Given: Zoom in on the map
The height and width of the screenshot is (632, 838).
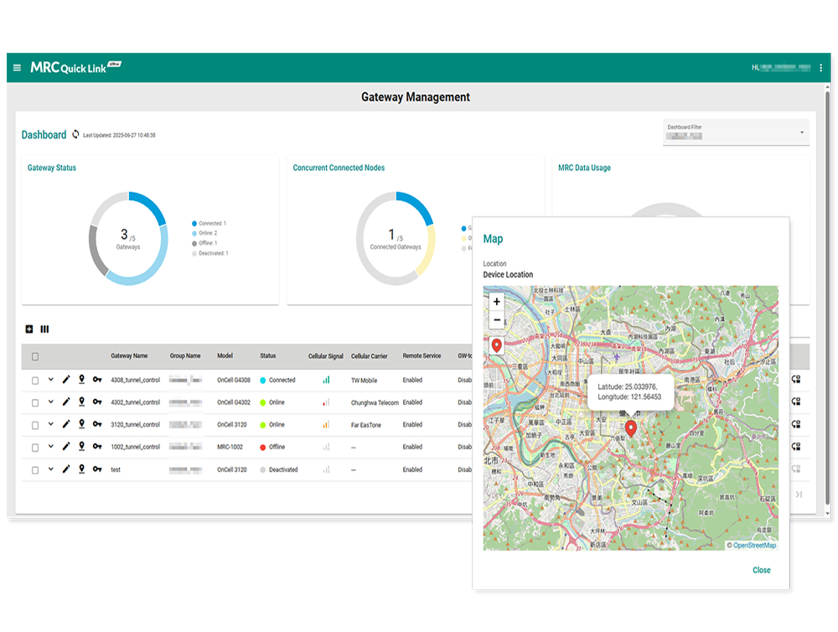Looking at the screenshot, I should [x=496, y=302].
